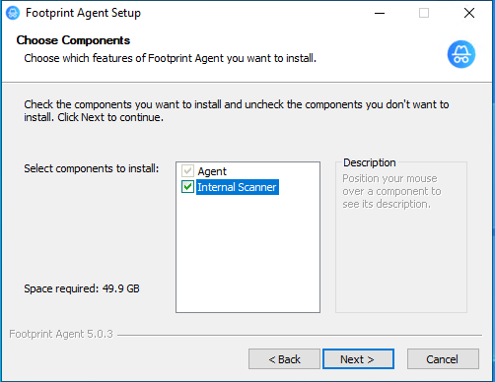495x382 pixels.
Task: Click the Description group heading
Action: pyautogui.click(x=370, y=162)
